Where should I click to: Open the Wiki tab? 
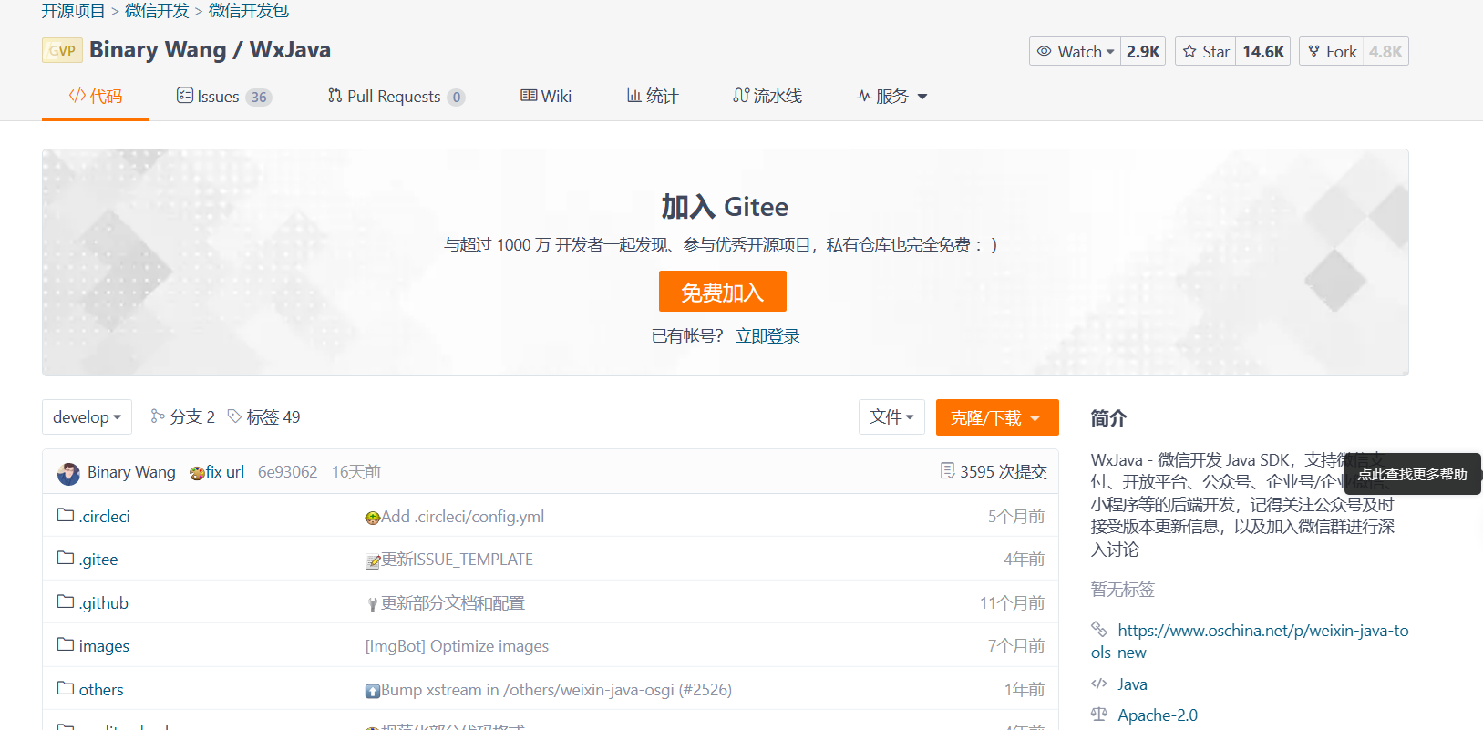tap(546, 97)
